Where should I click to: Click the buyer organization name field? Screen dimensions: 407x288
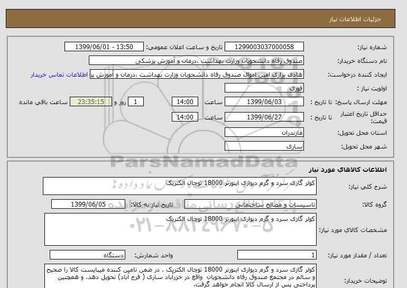click(196, 60)
